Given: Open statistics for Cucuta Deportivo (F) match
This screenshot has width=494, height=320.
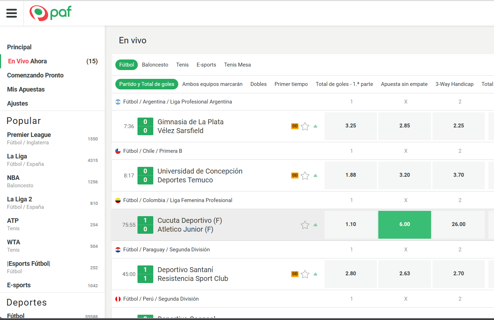Looking at the screenshot, I should [x=315, y=225].
